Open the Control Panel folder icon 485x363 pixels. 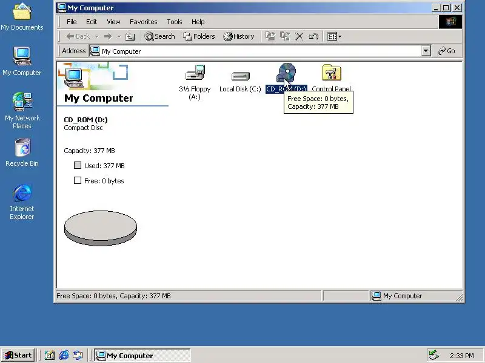coord(331,73)
